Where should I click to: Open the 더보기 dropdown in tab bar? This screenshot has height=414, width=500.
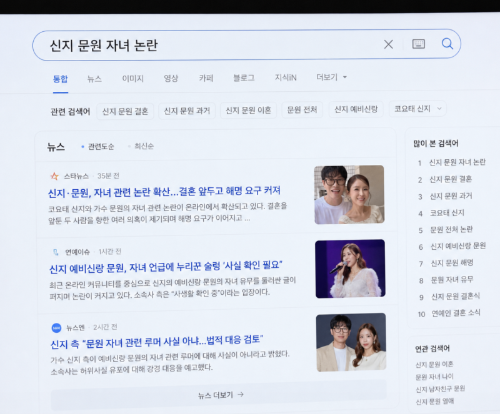pos(331,77)
